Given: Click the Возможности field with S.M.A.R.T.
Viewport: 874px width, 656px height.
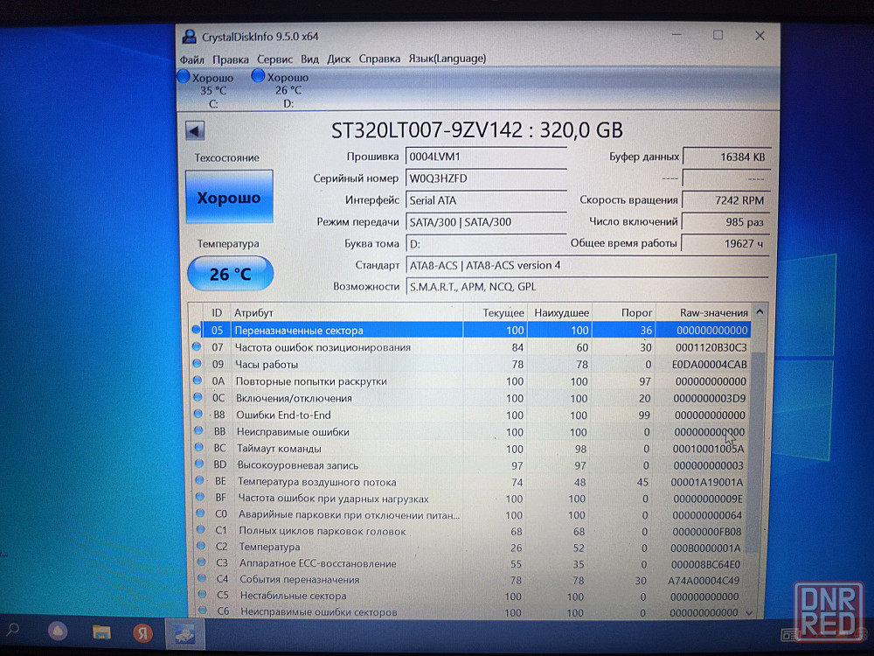Looking at the screenshot, I should 587,287.
